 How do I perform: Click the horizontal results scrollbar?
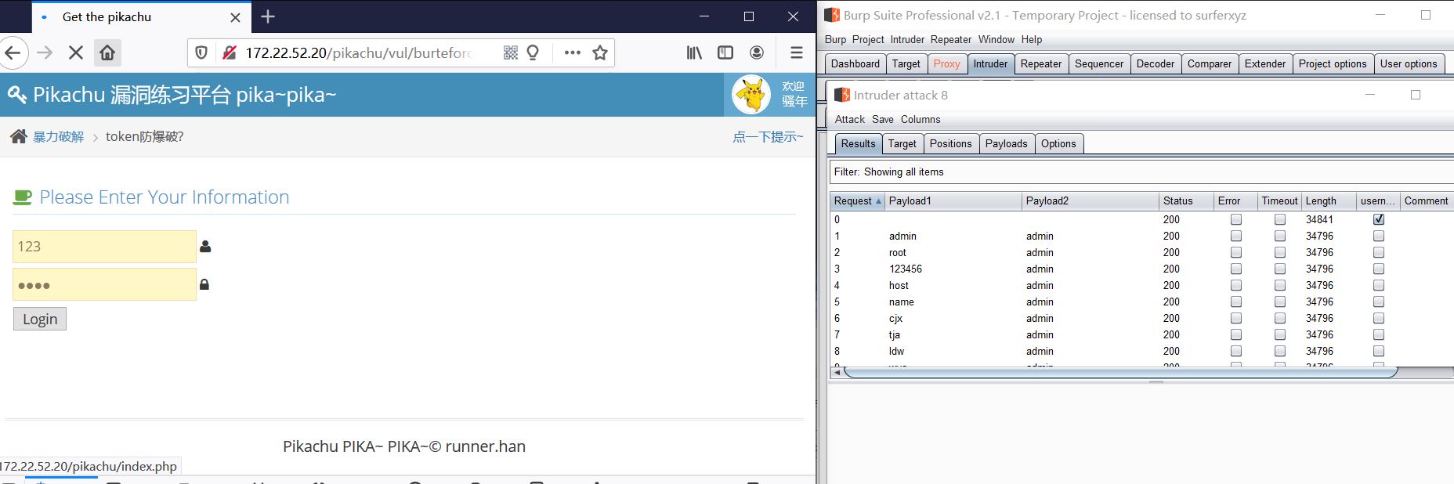(1120, 372)
